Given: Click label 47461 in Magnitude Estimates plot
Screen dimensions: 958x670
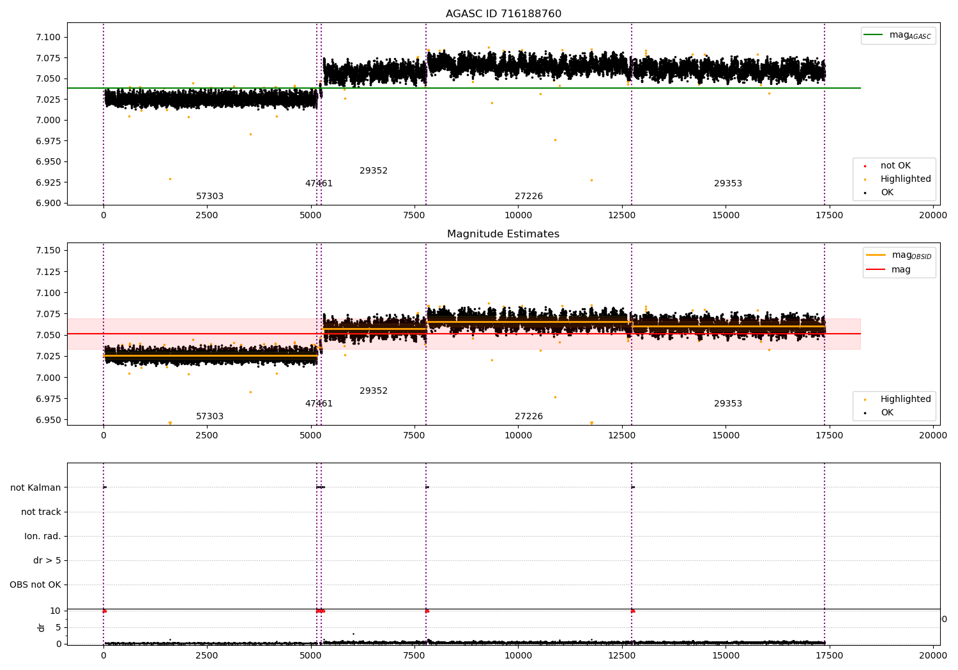Looking at the screenshot, I should pos(319,404).
